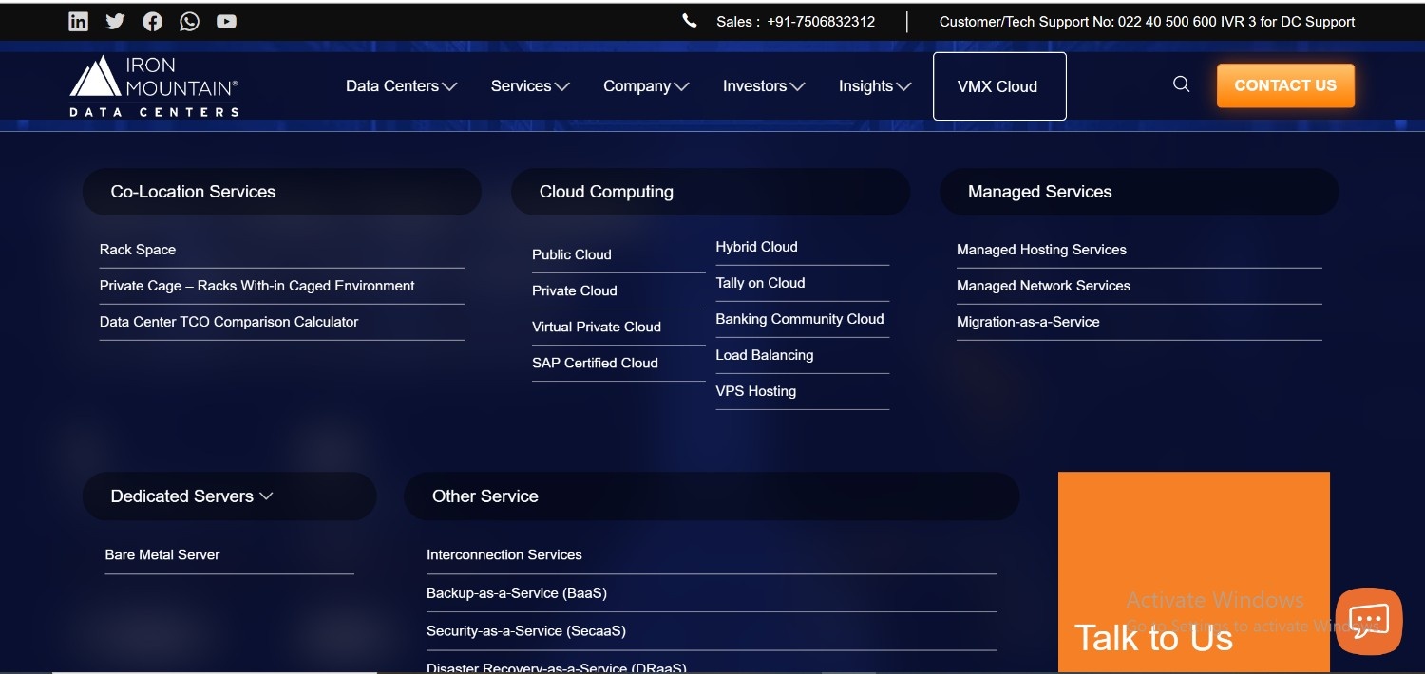
Task: Open the Investors dropdown menu
Action: tap(763, 86)
